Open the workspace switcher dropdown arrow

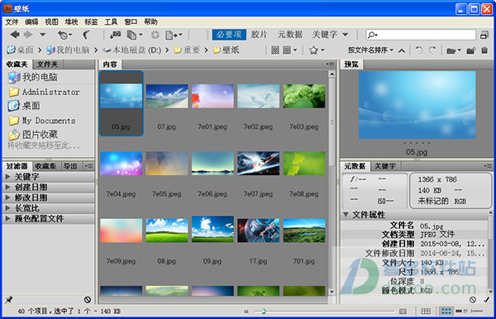point(346,35)
